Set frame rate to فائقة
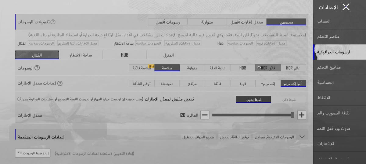Image resolution: width=366 pixels, height=164 pixels. point(217,84)
